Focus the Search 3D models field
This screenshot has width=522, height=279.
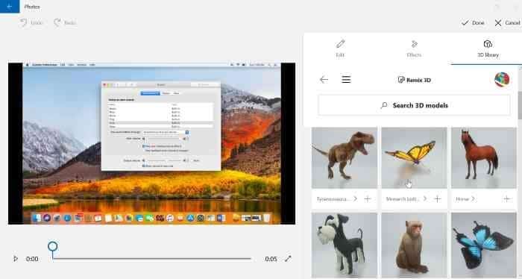pyautogui.click(x=414, y=105)
